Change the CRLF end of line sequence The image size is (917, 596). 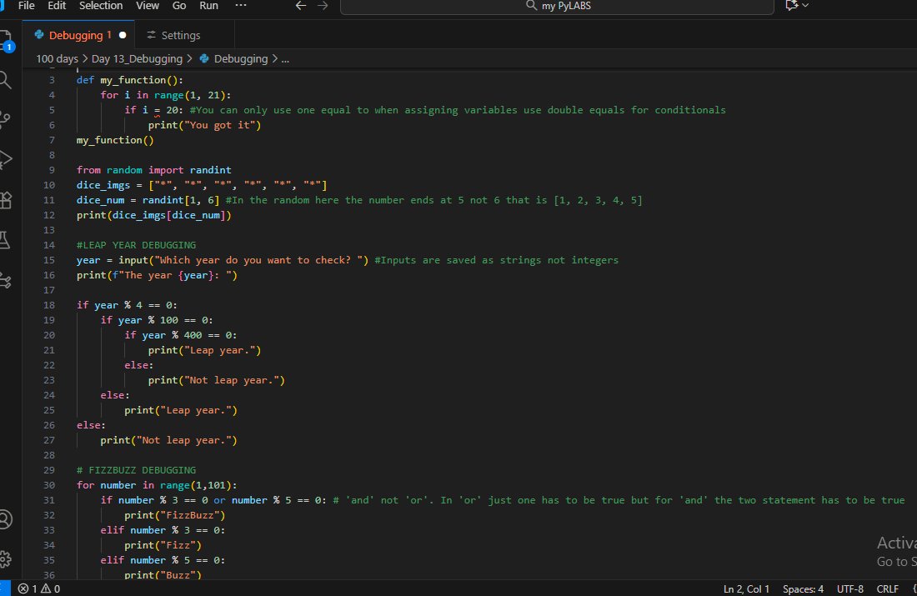[887, 589]
